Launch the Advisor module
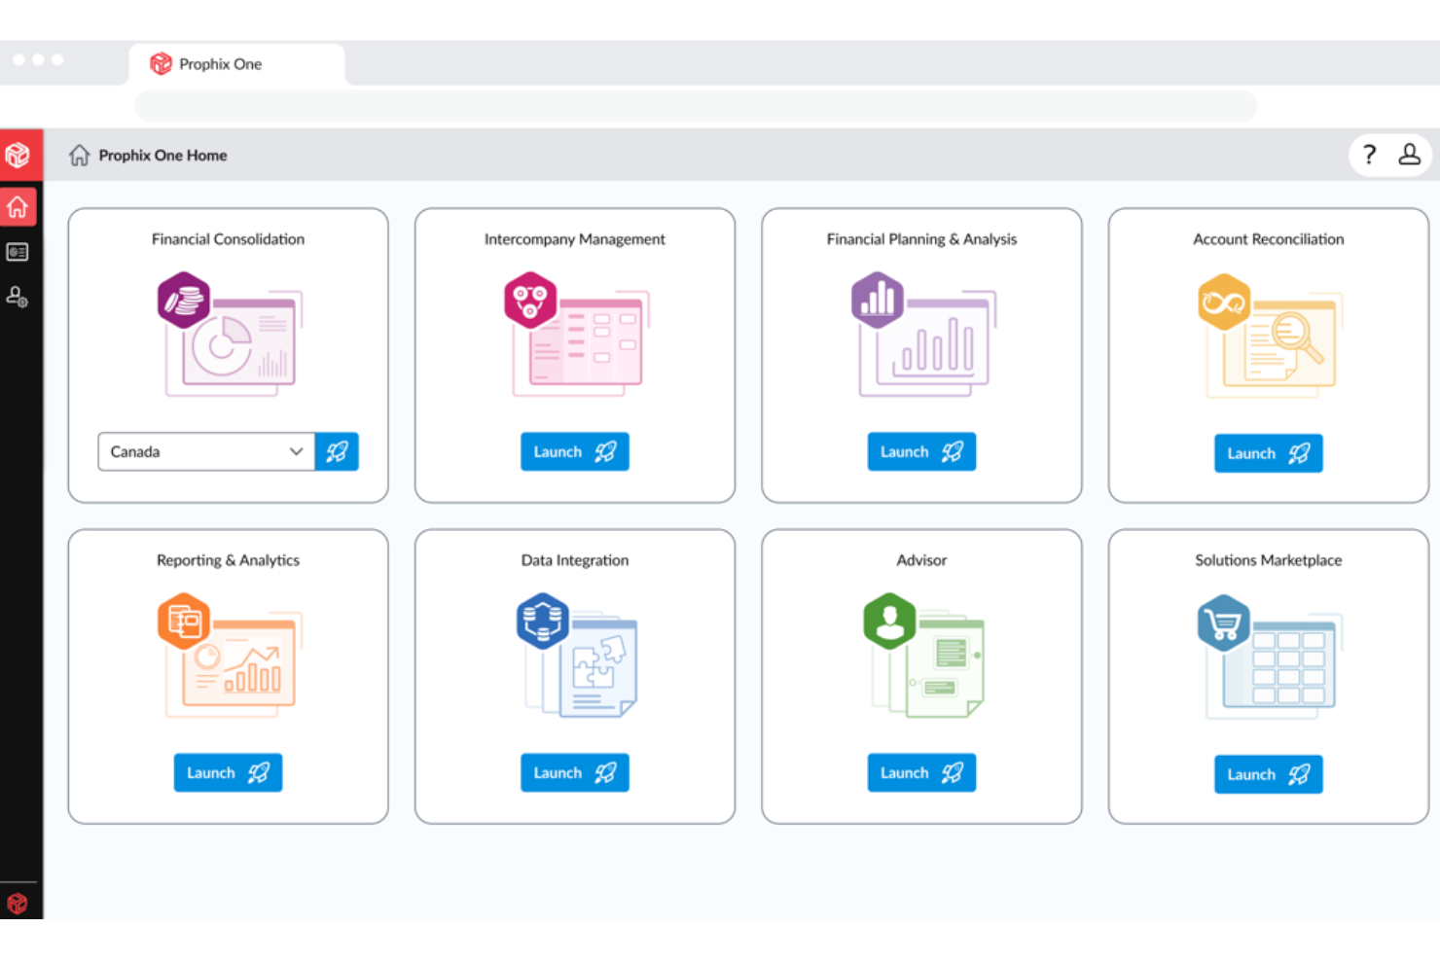 (x=921, y=772)
